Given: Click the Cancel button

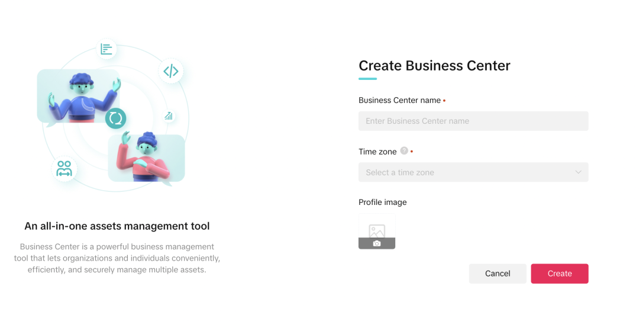Looking at the screenshot, I should coord(498,274).
